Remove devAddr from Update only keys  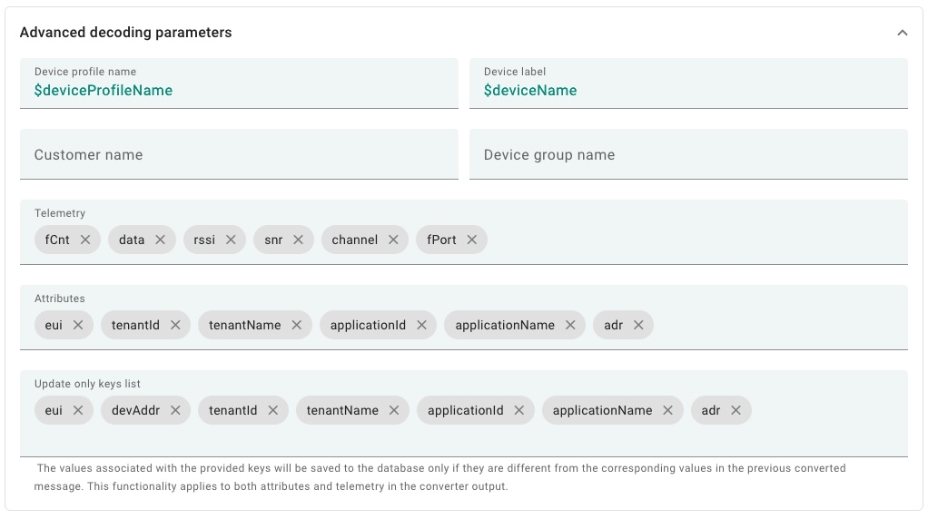(x=175, y=410)
